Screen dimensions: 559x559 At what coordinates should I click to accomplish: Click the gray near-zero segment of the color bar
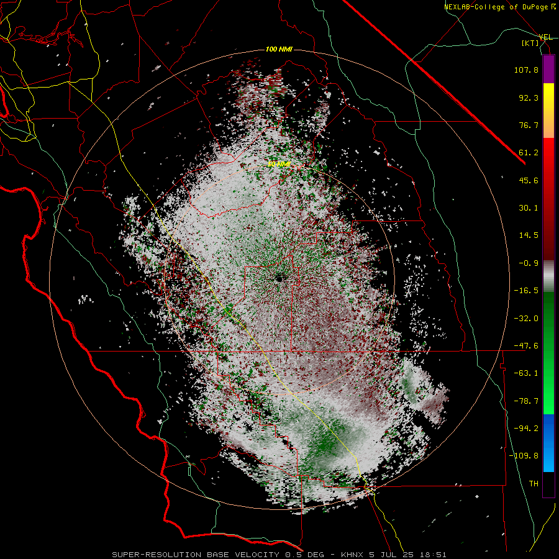pyautogui.click(x=548, y=276)
